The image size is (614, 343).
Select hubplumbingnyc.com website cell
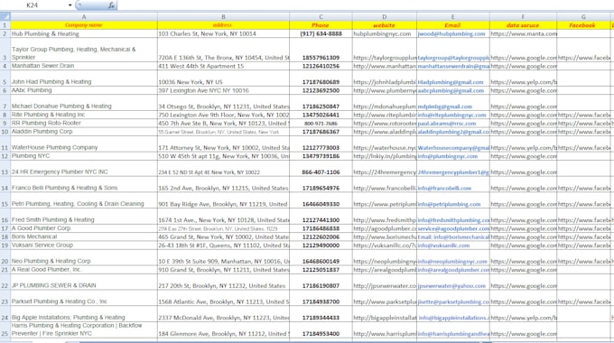384,33
